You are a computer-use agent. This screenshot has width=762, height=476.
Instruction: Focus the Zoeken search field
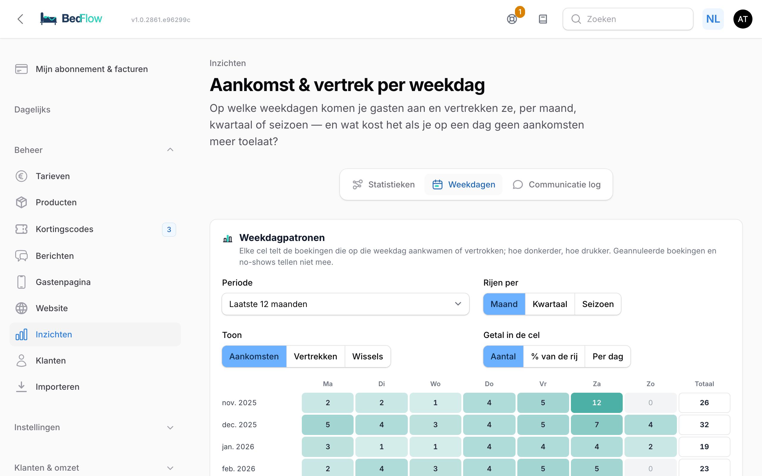[628, 19]
